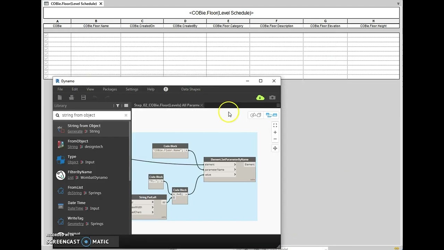The image size is (444, 250).
Task: Open the tab list dropdown in Revit view
Action: click(398, 3)
